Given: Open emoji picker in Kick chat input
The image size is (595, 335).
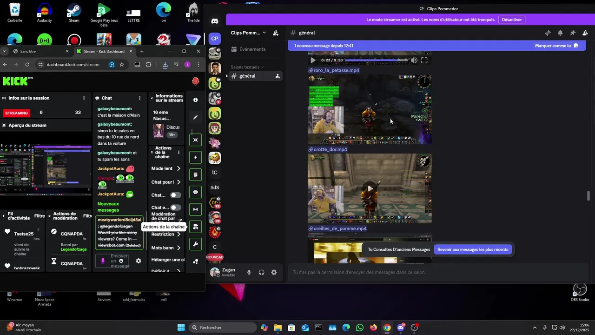Looking at the screenshot, I should (121, 261).
